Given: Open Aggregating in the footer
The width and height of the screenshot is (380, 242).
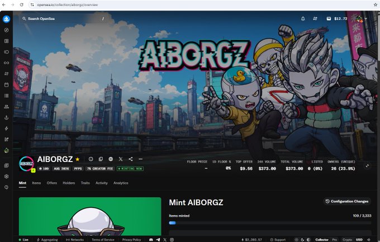Looking at the screenshot, I should (47, 240).
